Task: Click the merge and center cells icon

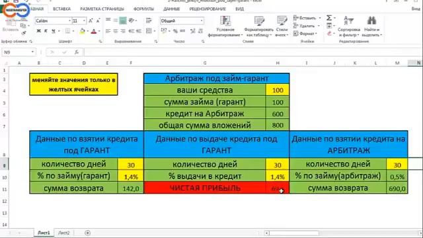Action: [149, 31]
